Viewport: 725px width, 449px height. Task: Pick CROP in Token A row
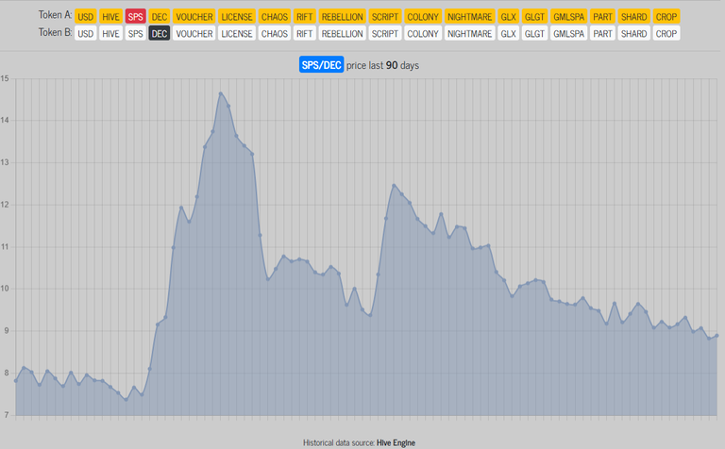coord(666,17)
